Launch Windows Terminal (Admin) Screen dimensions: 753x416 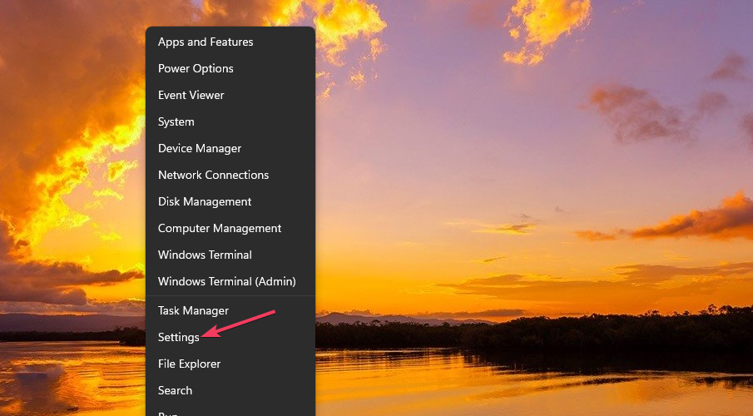click(226, 281)
